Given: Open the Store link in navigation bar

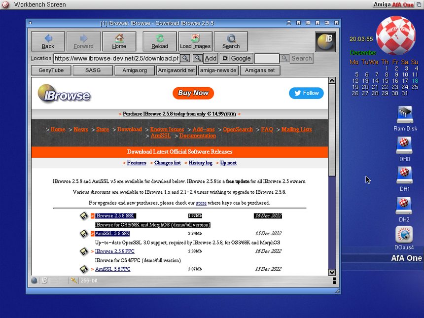Looking at the screenshot, I should 103,129.
